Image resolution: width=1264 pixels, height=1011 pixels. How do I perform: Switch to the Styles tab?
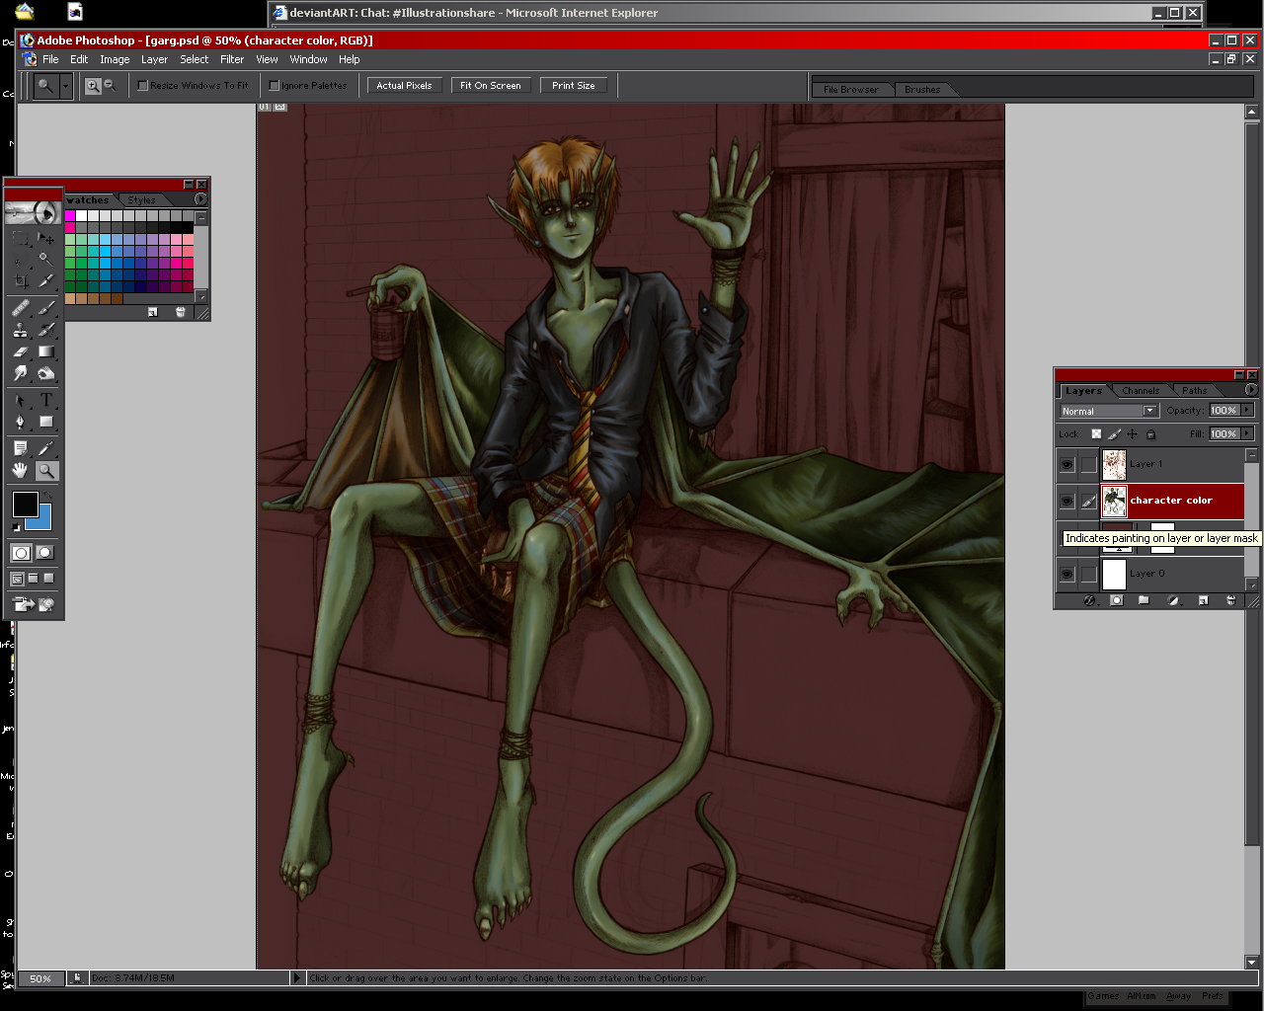(141, 200)
